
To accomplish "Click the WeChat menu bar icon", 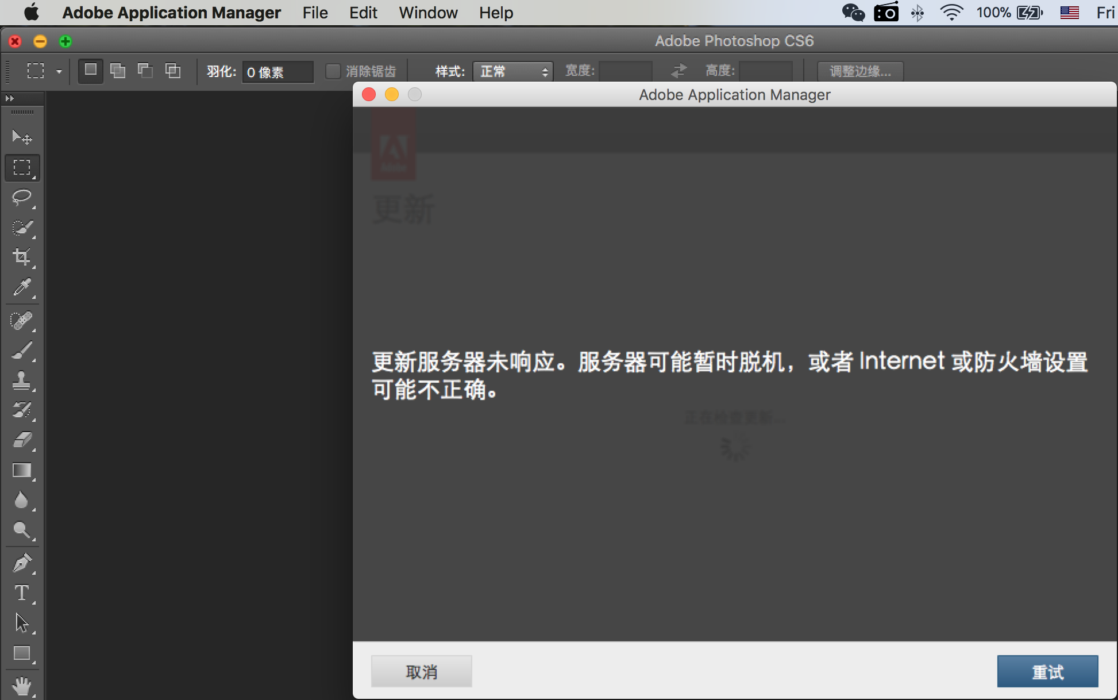I will pyautogui.click(x=853, y=12).
